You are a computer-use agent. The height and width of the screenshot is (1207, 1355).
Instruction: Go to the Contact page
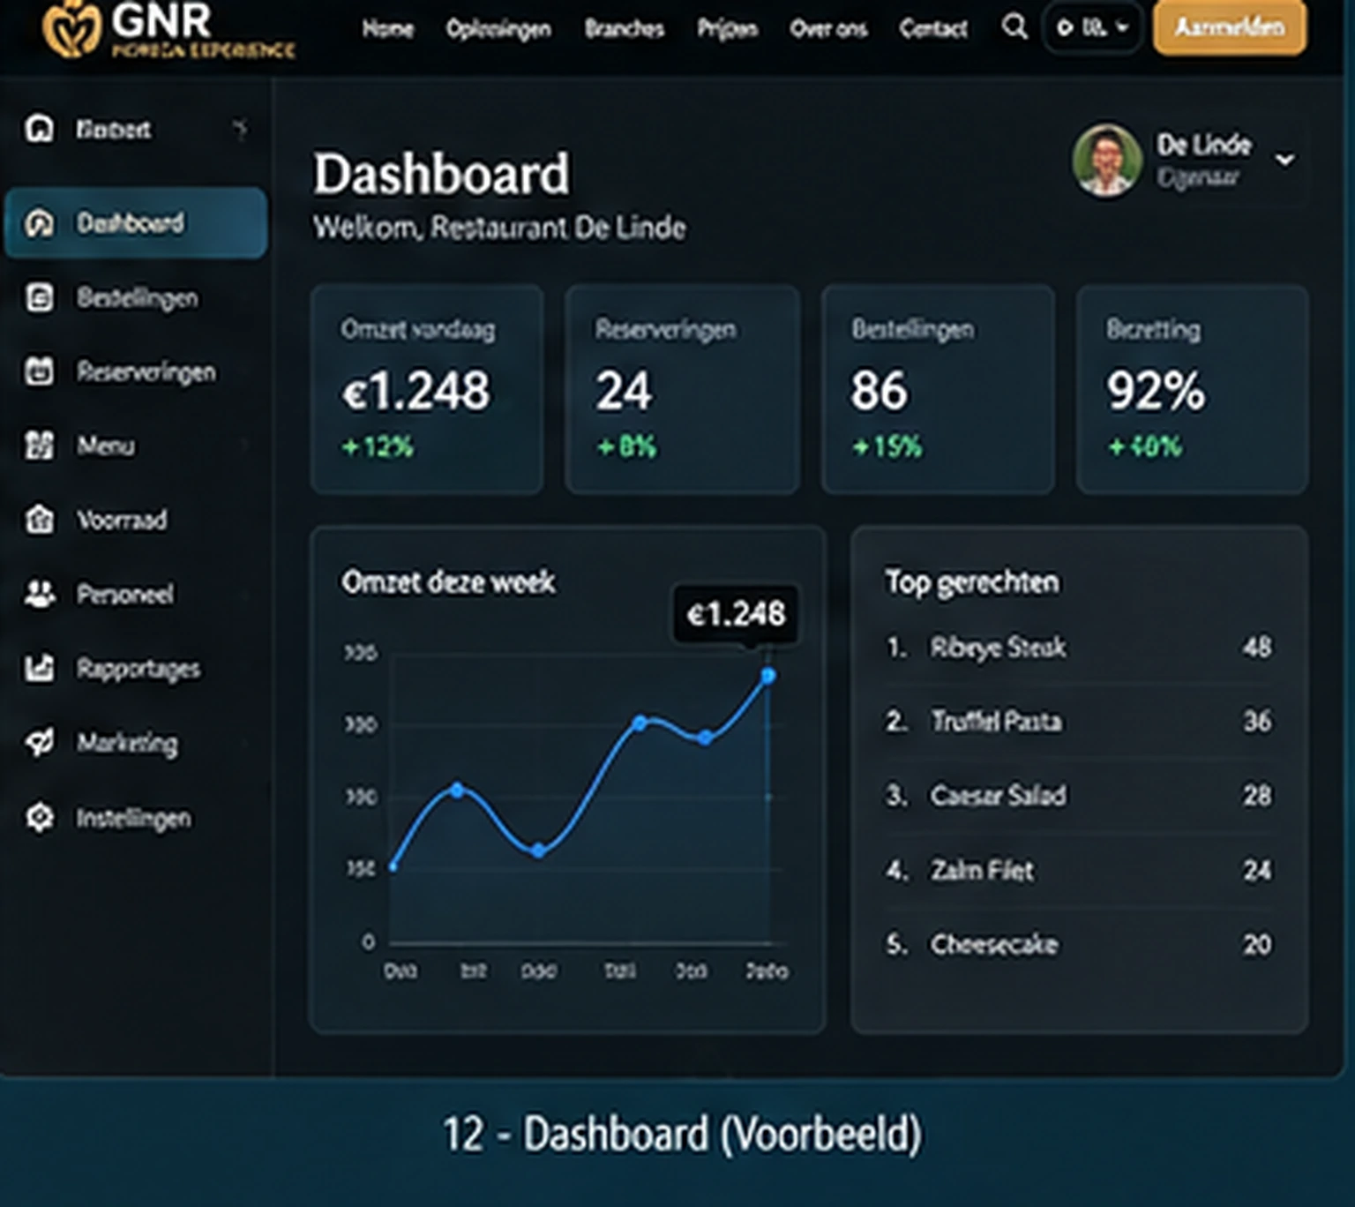click(933, 29)
